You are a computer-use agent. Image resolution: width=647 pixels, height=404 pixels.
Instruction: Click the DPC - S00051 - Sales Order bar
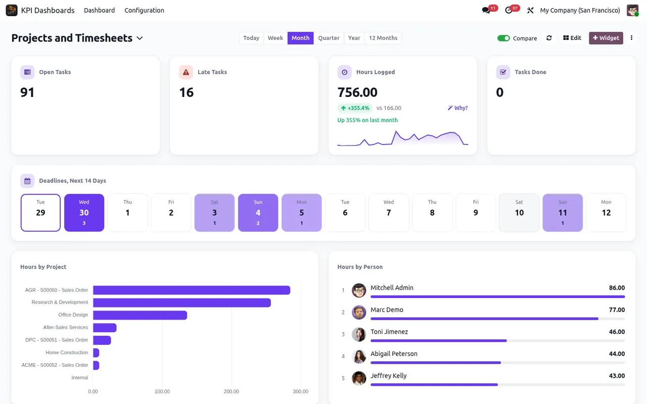tap(102, 340)
